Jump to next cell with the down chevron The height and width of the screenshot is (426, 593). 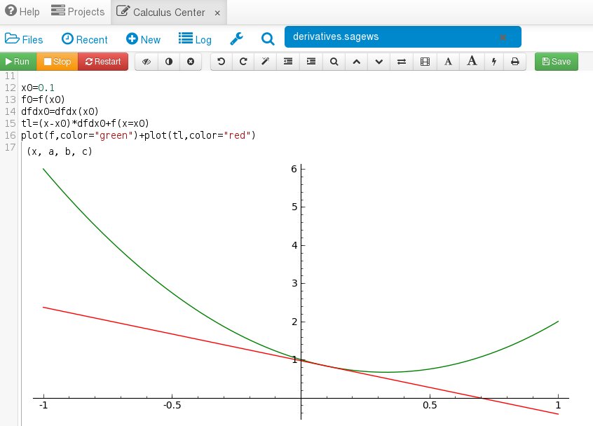click(379, 62)
